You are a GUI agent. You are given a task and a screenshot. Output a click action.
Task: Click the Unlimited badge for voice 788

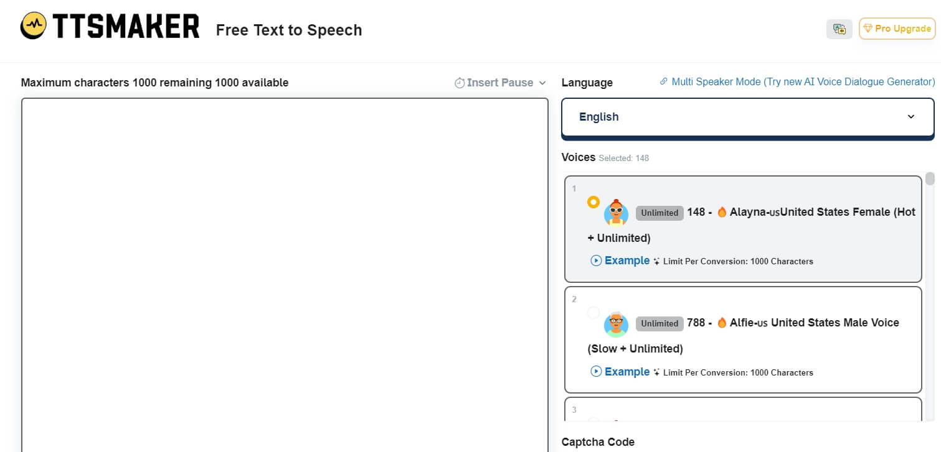660,323
